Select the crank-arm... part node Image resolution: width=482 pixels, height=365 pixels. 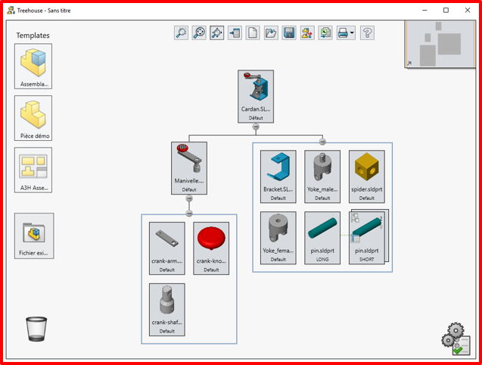pos(167,248)
